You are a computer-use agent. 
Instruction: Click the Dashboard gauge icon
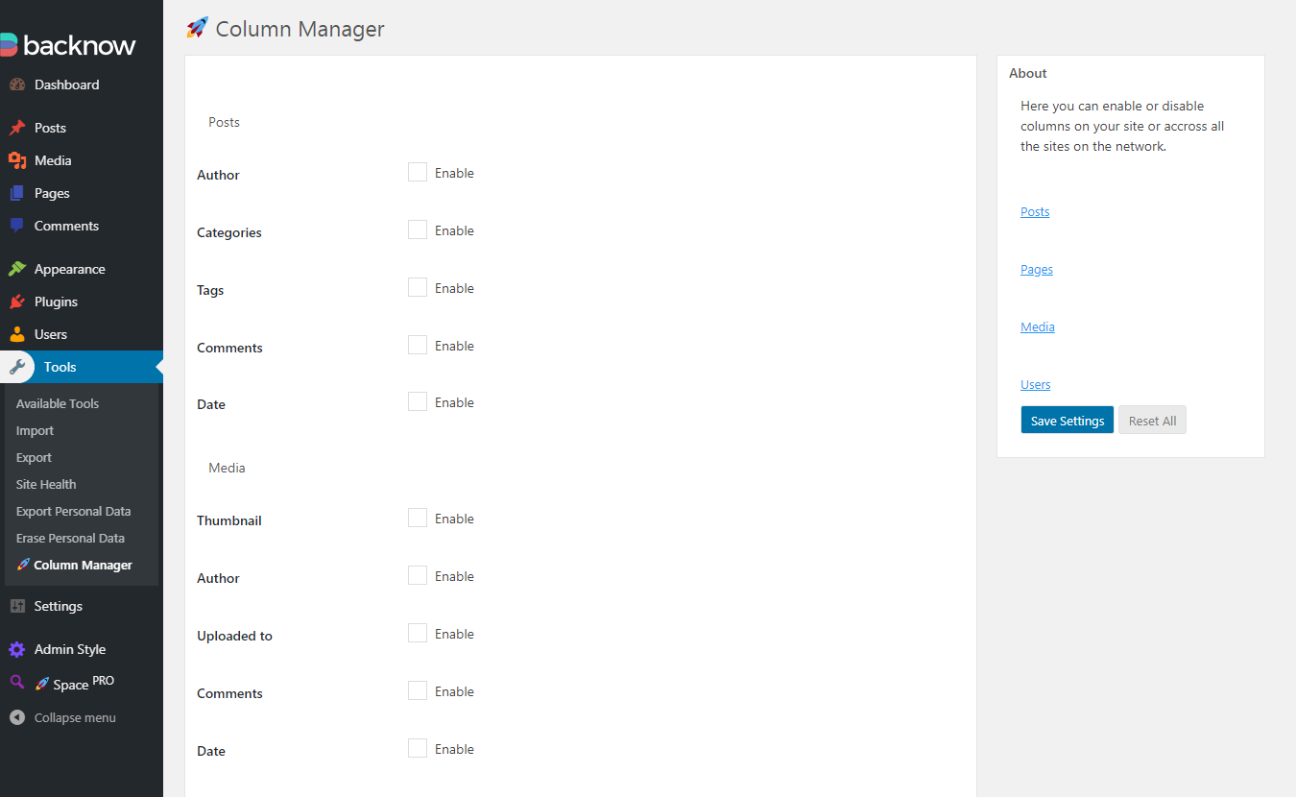16,85
